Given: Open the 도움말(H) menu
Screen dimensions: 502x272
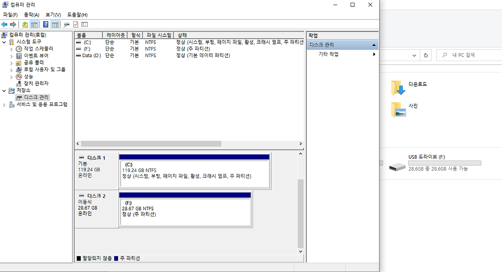Looking at the screenshot, I should tap(77, 15).
